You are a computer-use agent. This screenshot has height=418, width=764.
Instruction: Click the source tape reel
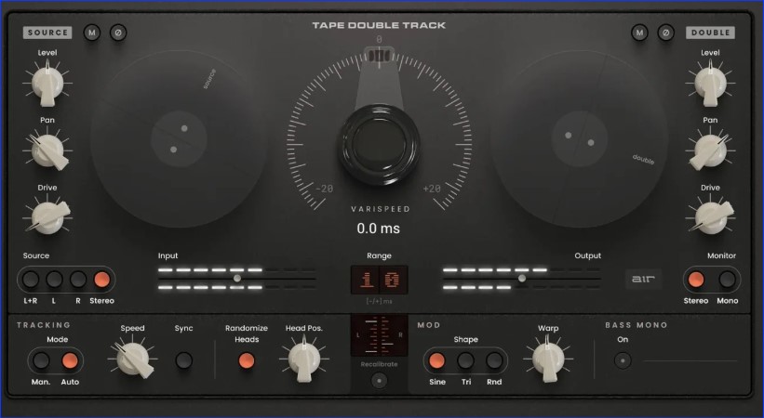coord(179,138)
